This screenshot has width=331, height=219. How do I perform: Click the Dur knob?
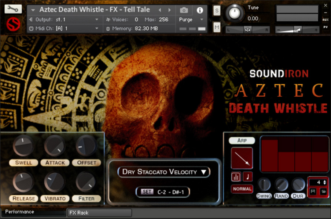[x=298, y=184]
